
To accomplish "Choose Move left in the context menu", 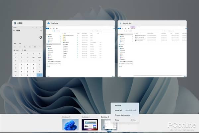I will click(x=119, y=110).
